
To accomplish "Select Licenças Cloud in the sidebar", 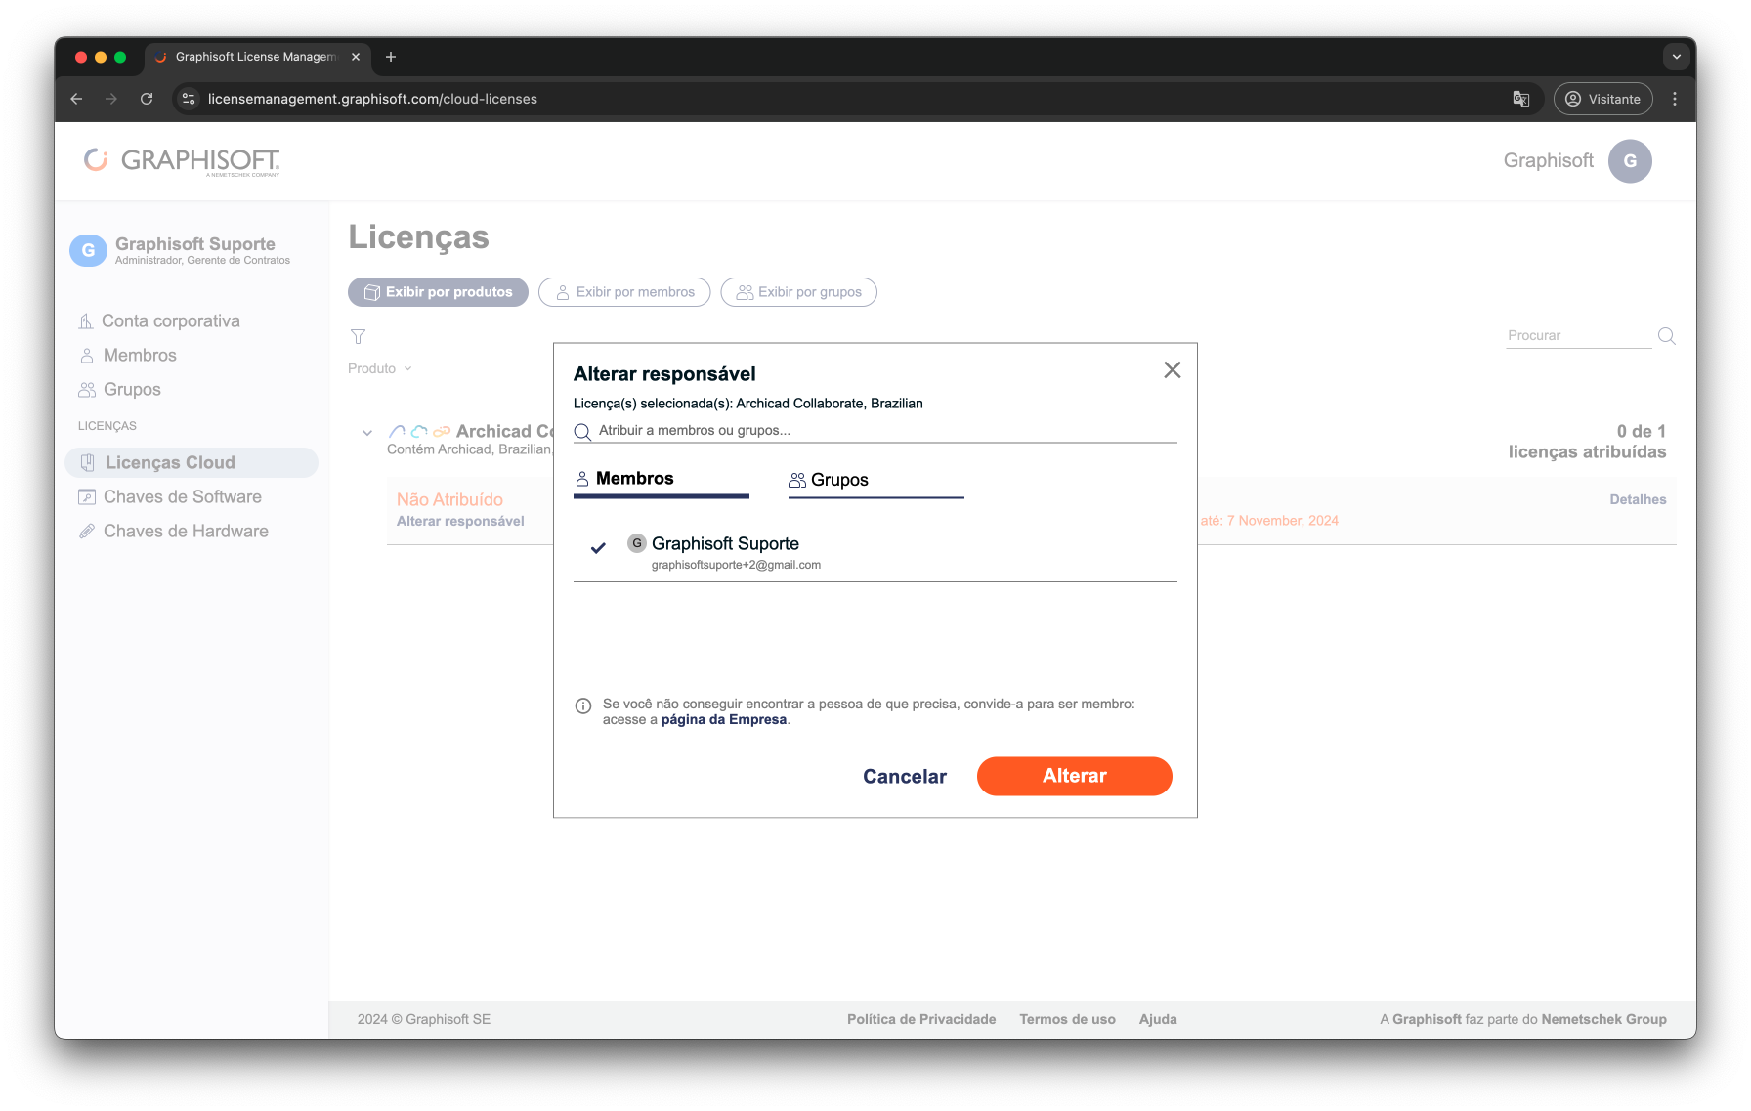I will coord(192,463).
